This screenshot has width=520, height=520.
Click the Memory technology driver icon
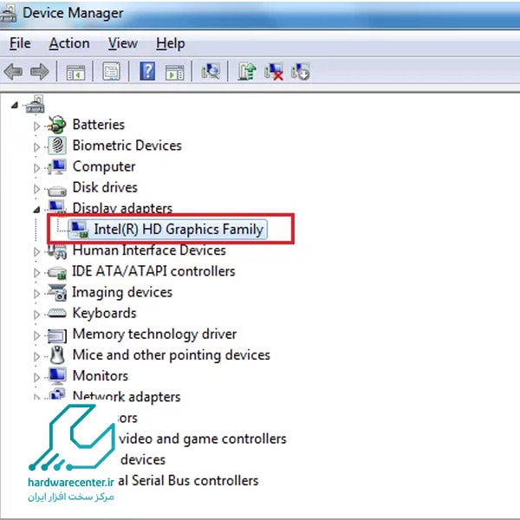[x=57, y=335]
